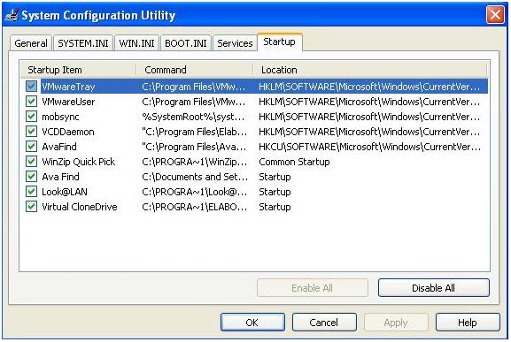Click the C:\PROGRA~1\Look@... command cell
511x342 pixels.
195,192
